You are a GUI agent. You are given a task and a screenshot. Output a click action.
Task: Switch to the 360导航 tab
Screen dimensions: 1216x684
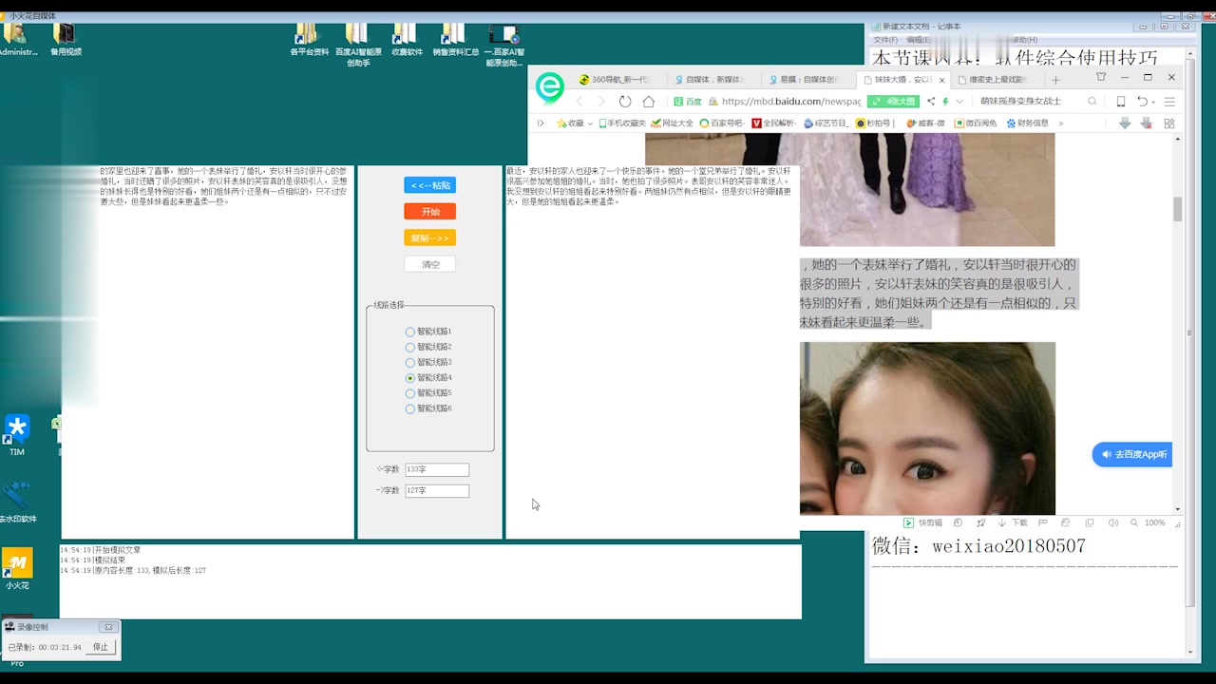pos(618,80)
